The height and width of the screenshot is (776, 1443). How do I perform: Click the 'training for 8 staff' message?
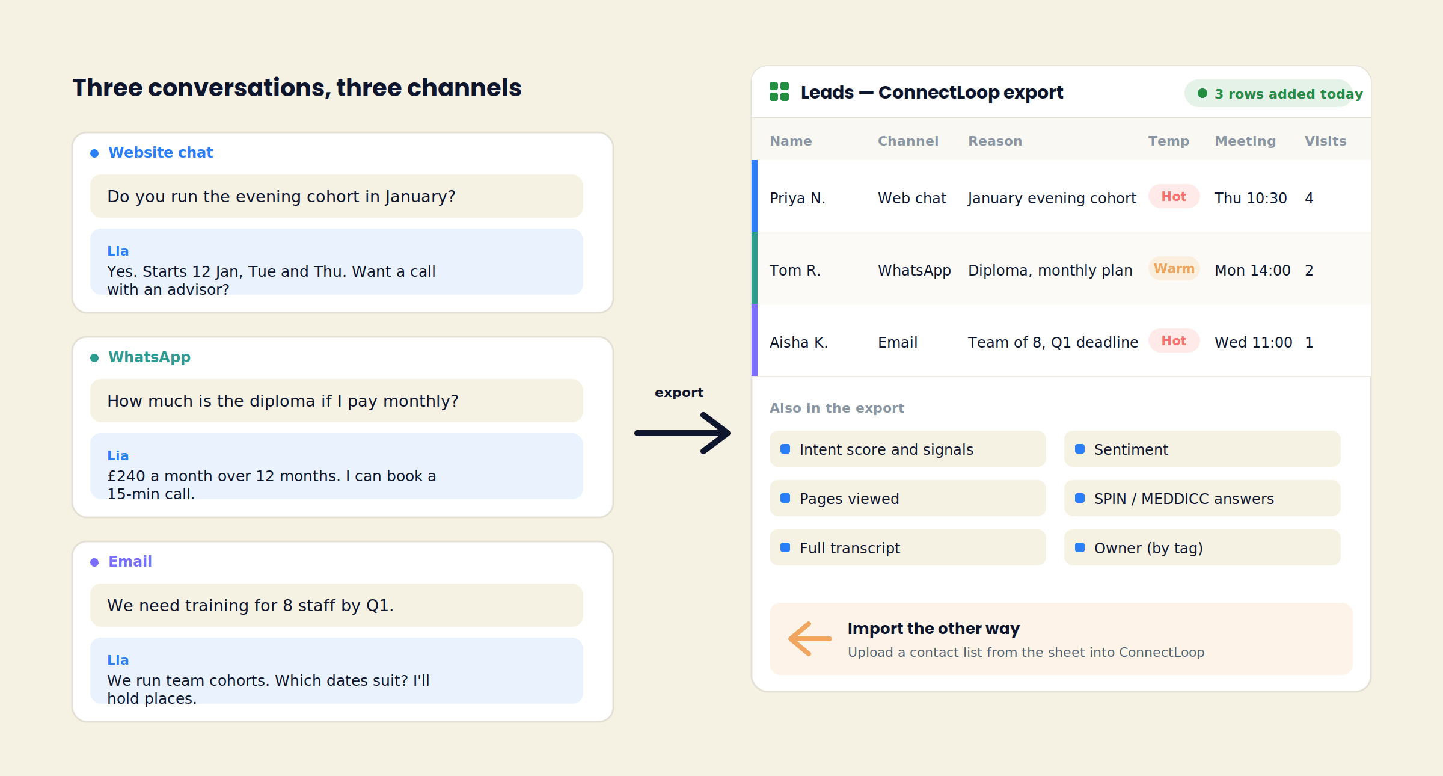coord(336,605)
